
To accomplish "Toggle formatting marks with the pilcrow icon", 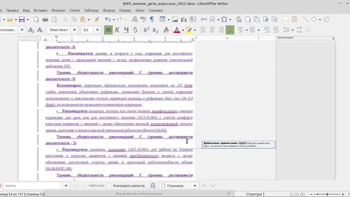I will 152,20.
